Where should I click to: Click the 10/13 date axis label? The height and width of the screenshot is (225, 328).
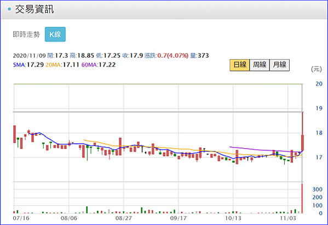(x=233, y=218)
